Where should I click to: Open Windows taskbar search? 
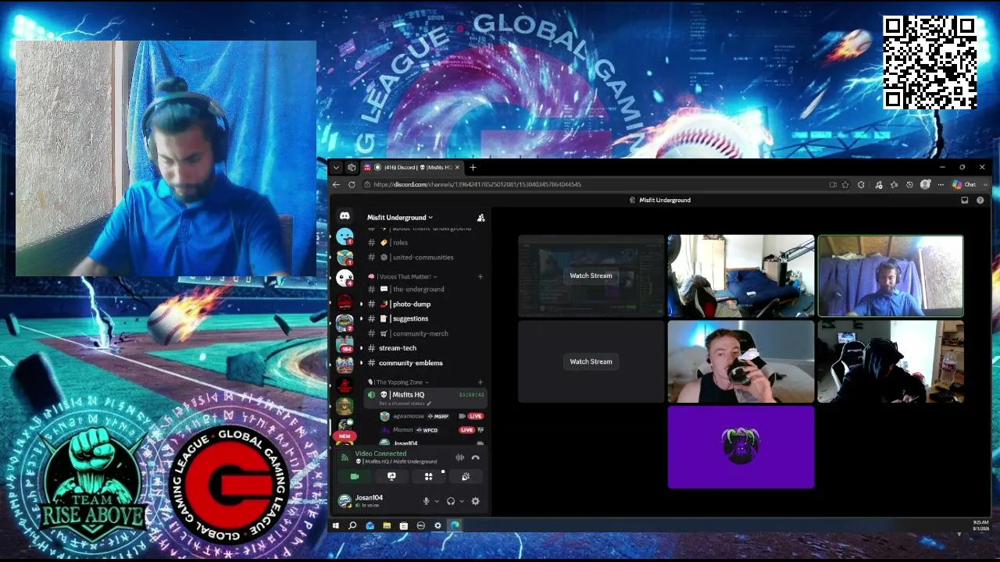coord(352,526)
